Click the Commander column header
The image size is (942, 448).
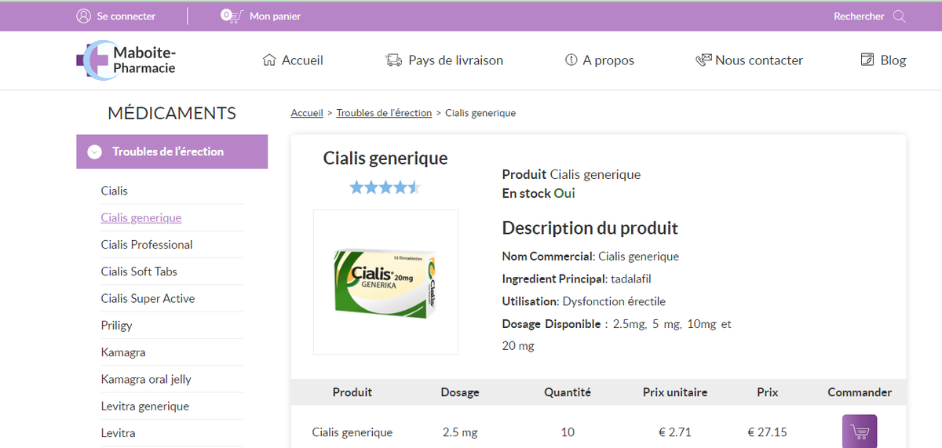pyautogui.click(x=860, y=392)
